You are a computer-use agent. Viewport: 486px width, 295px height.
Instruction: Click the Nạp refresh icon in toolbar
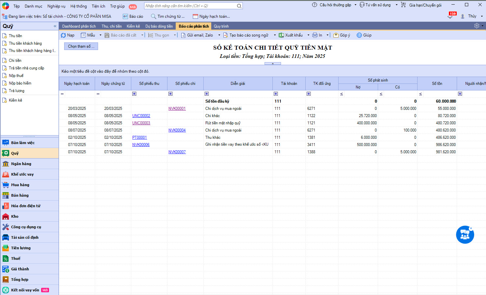64,35
